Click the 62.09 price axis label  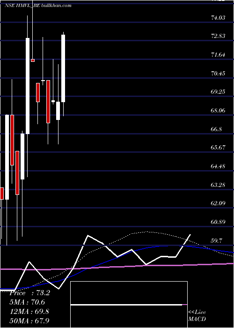coord(218,203)
